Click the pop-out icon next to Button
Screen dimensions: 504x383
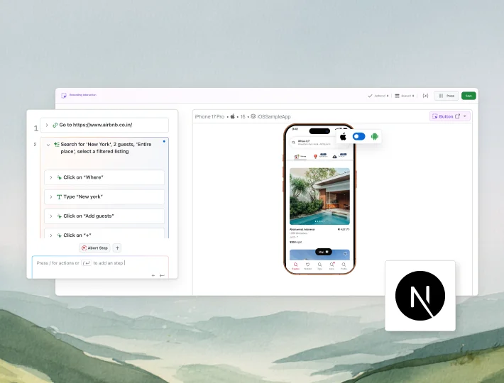[x=457, y=116]
